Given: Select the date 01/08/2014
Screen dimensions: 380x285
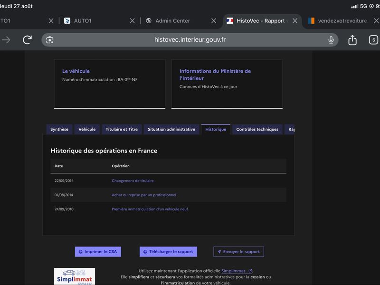Looking at the screenshot, I should coord(64,195).
